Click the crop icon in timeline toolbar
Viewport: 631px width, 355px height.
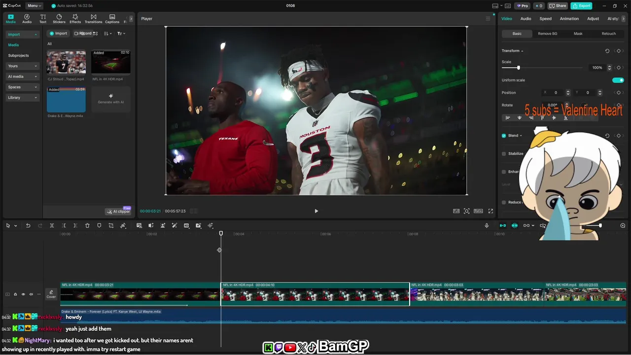(x=111, y=225)
